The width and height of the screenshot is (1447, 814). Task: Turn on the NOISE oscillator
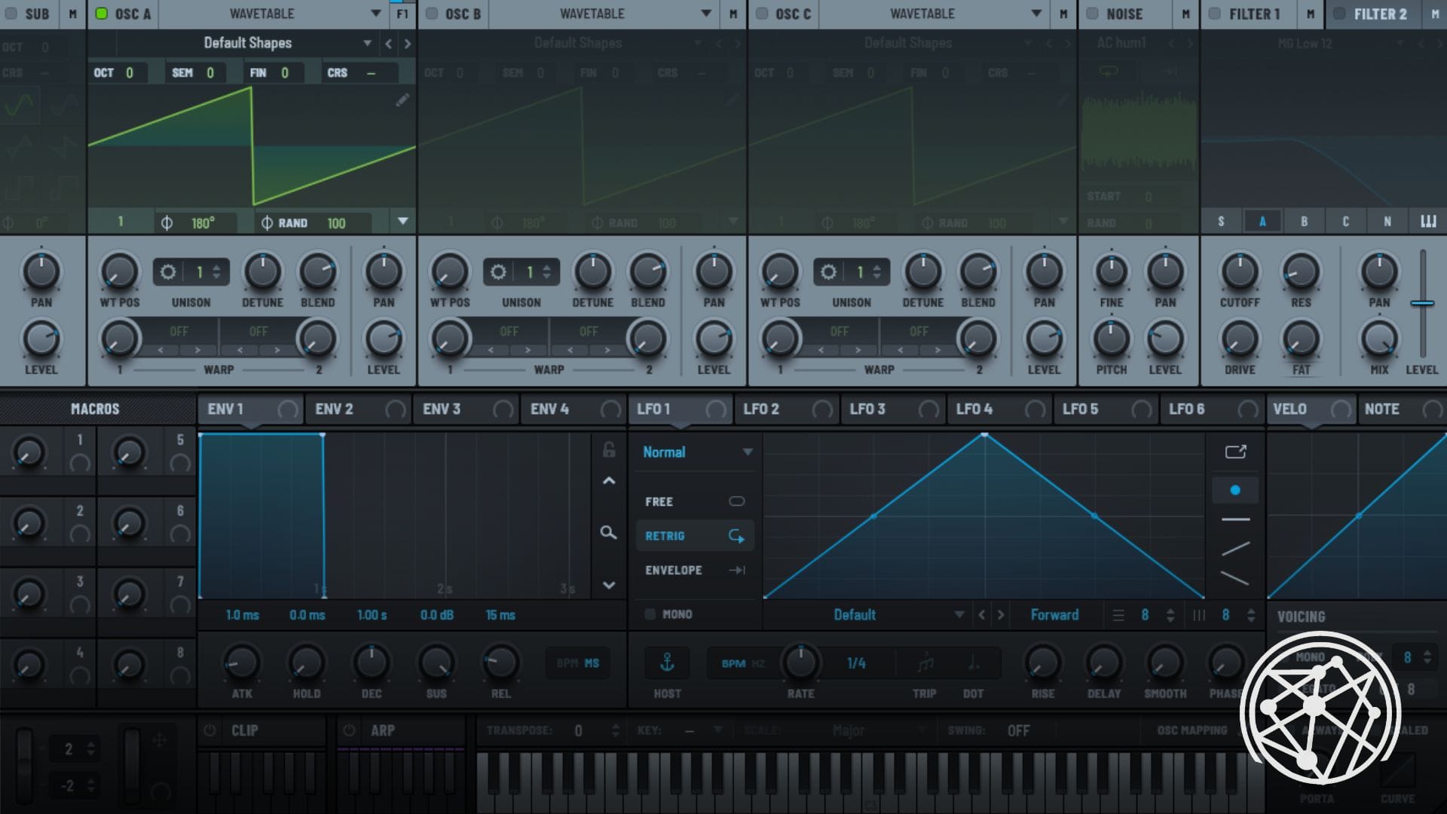click(x=1092, y=14)
